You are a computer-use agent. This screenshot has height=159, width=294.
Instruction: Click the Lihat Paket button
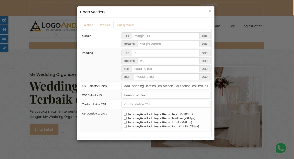[x=44, y=129]
